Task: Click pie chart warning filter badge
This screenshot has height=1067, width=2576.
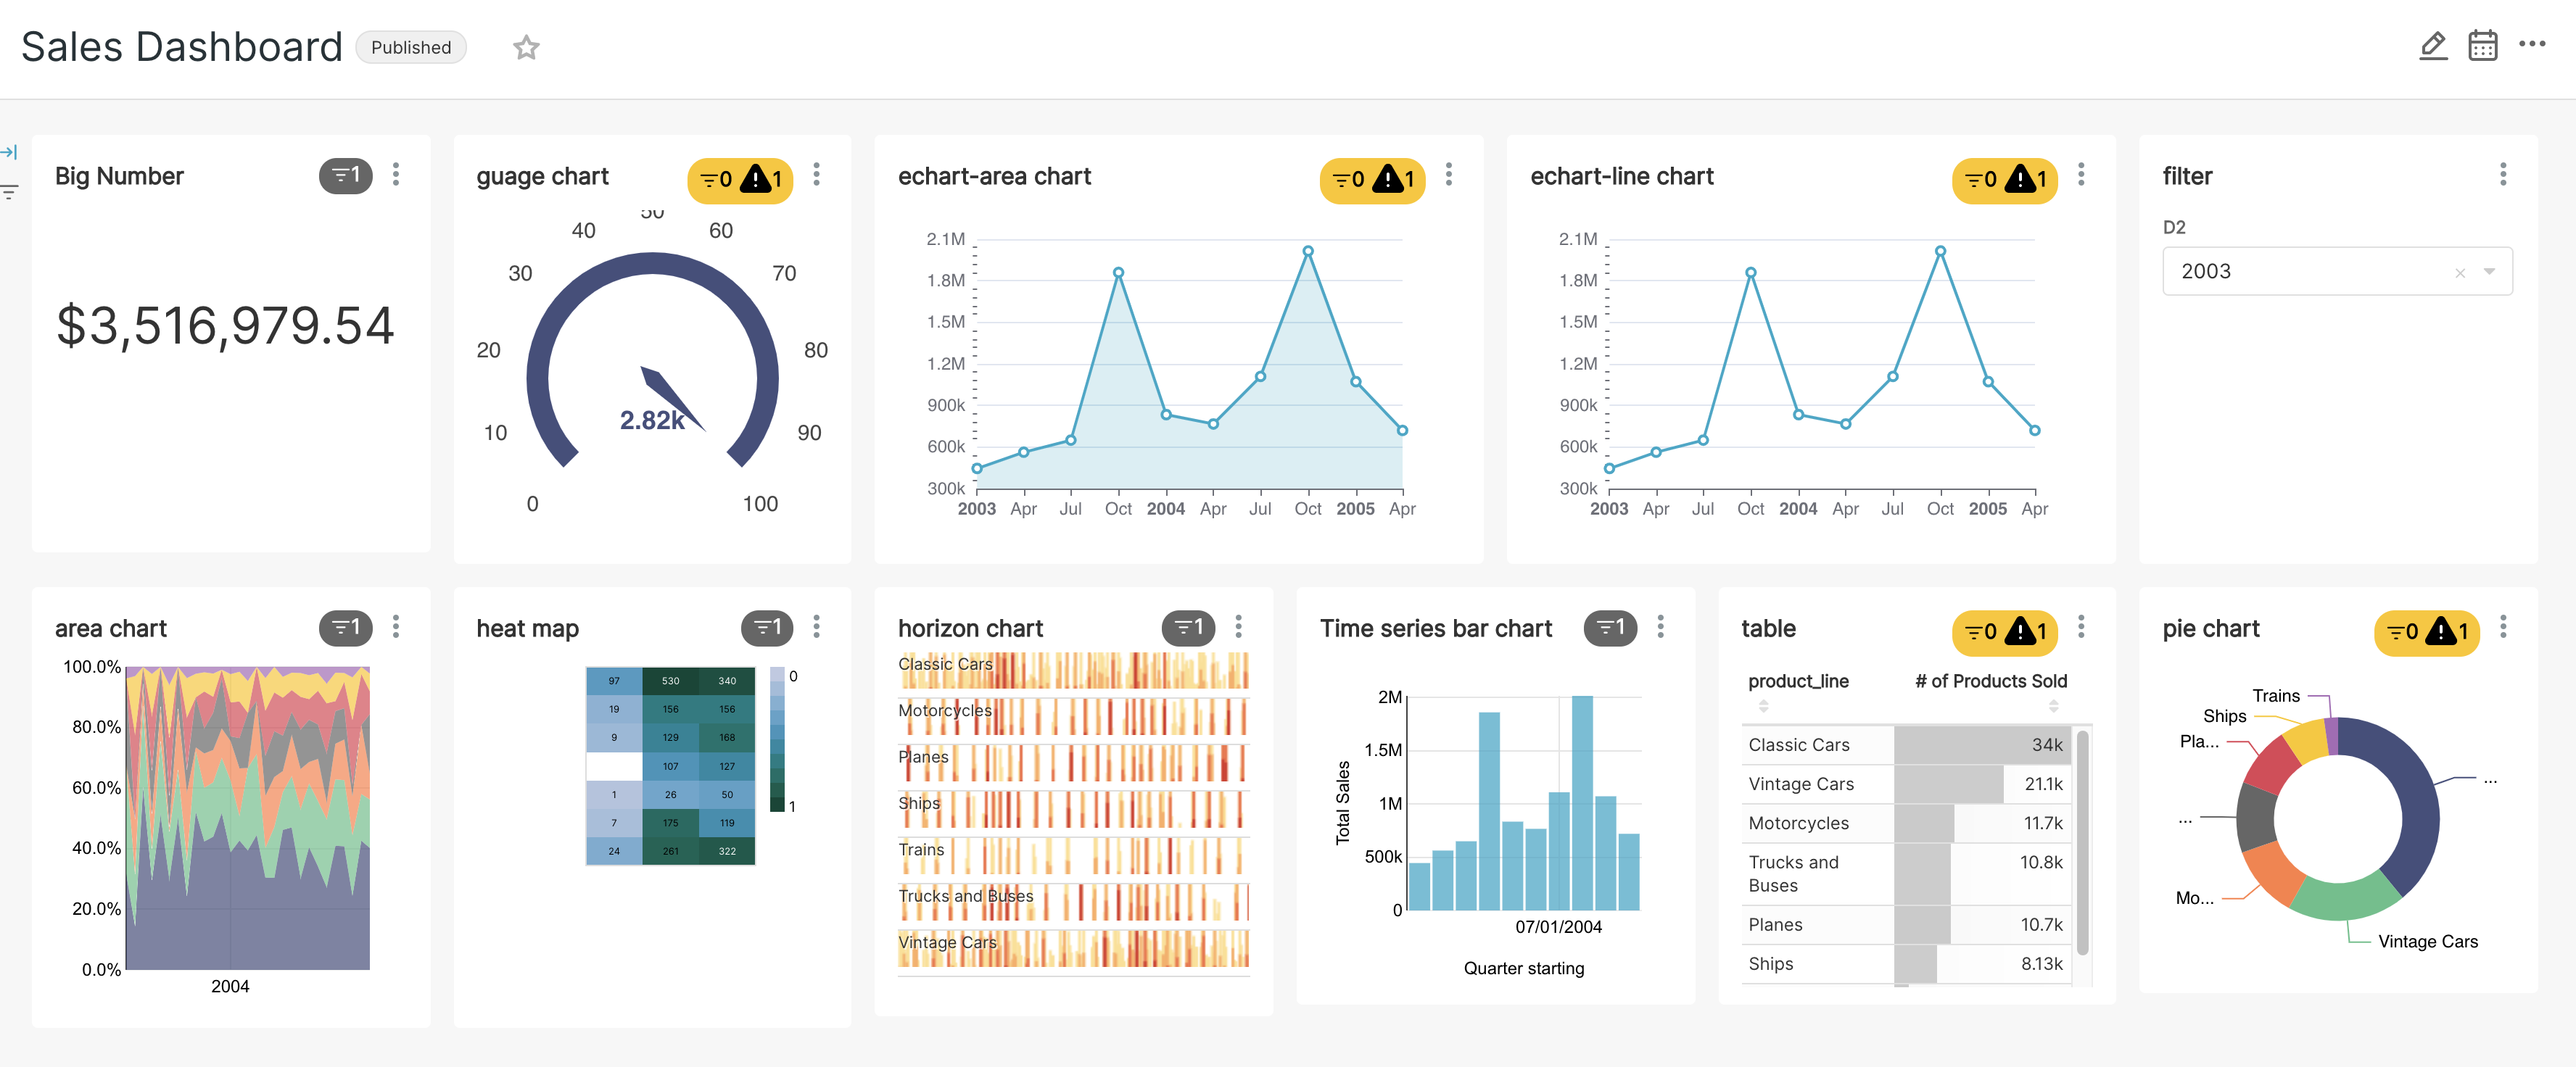Action: point(2426,632)
